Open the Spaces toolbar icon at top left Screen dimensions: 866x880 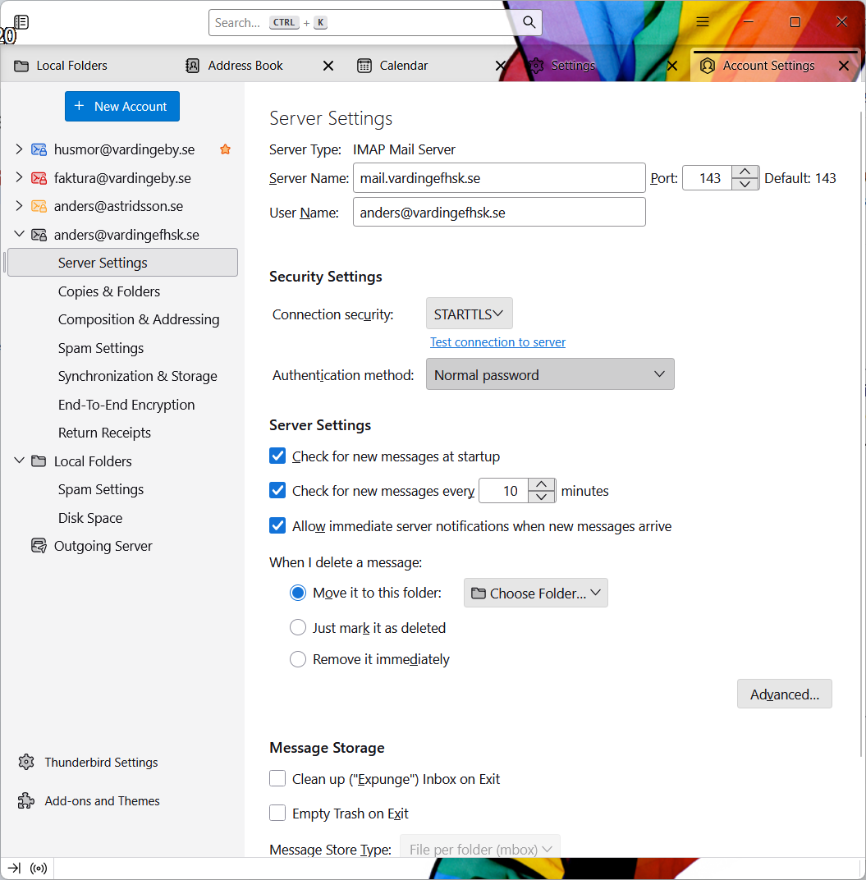21,22
